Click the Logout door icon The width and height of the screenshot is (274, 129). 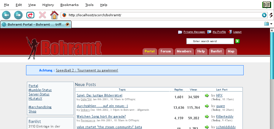tap(230, 32)
